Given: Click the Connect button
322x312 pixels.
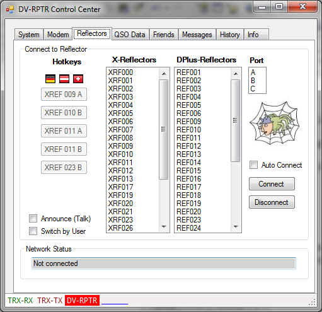Looking at the screenshot, I should (x=272, y=184).
